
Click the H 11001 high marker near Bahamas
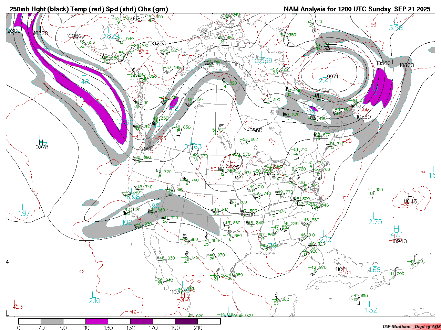pyautogui.click(x=341, y=267)
